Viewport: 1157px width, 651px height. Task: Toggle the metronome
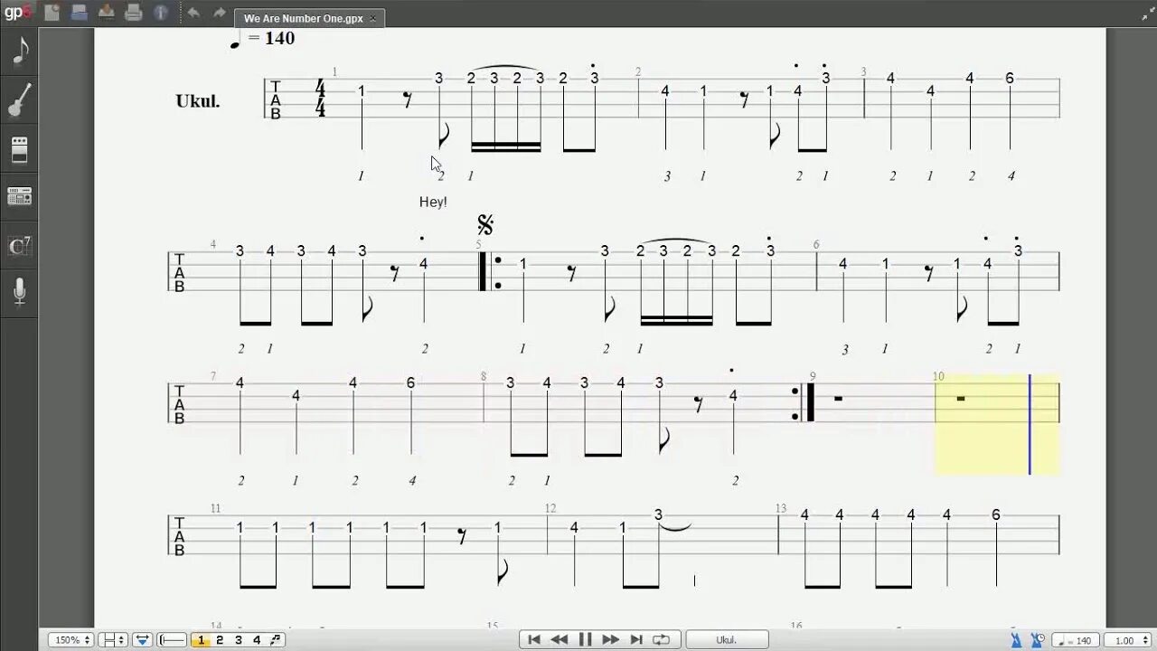click(x=1016, y=640)
